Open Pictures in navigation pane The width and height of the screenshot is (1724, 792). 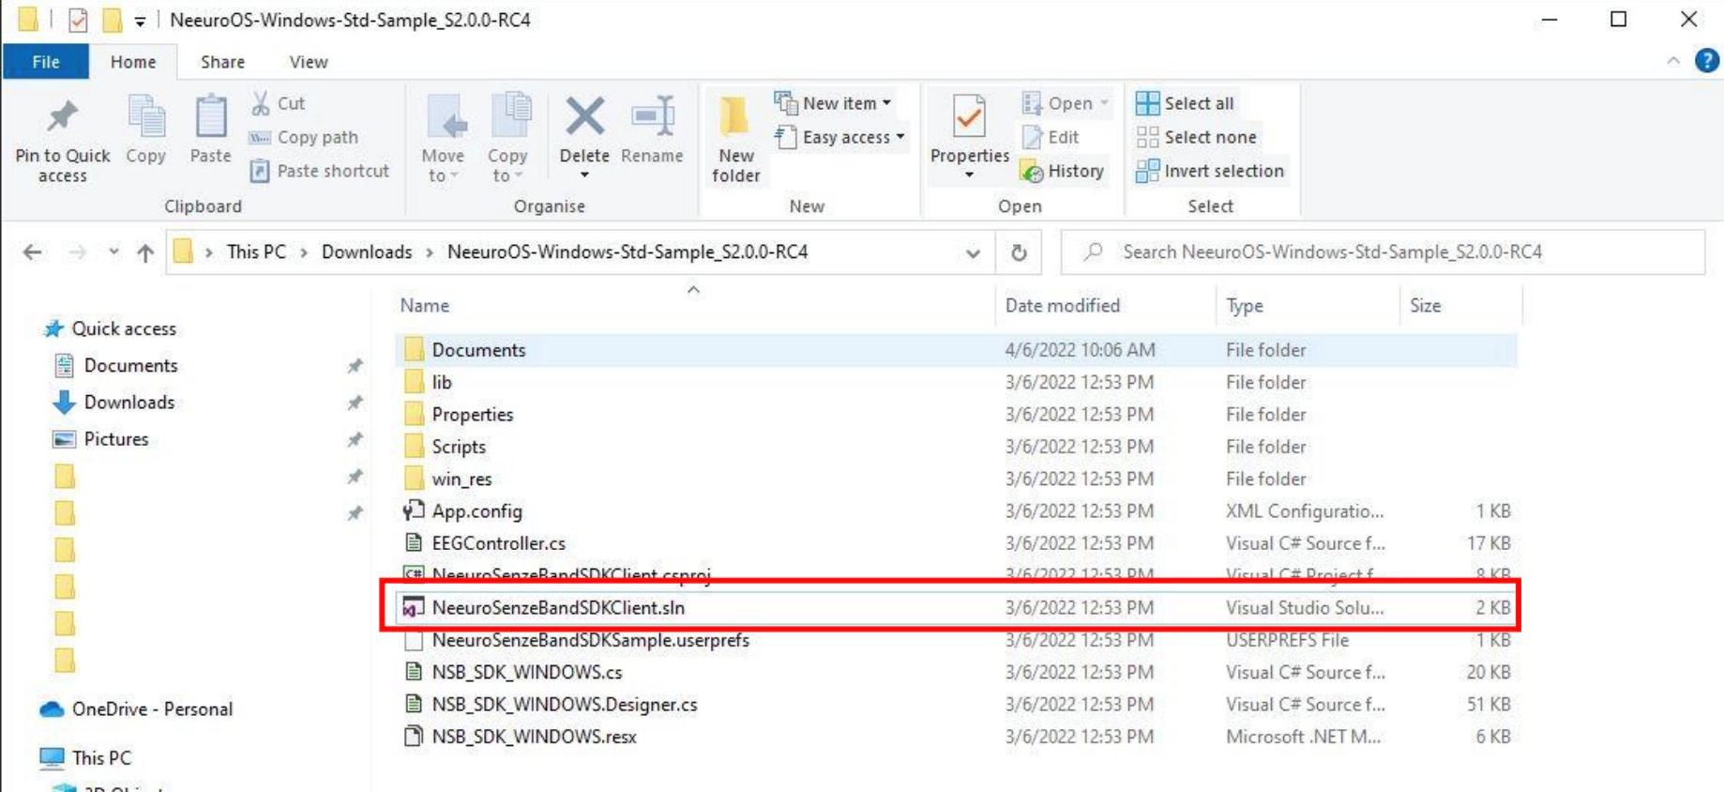[115, 439]
